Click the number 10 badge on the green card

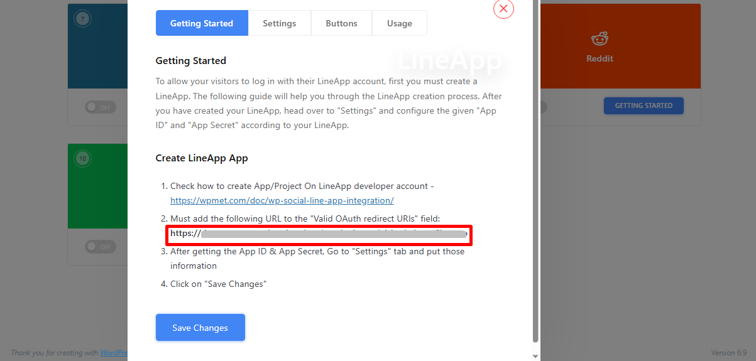coord(82,159)
